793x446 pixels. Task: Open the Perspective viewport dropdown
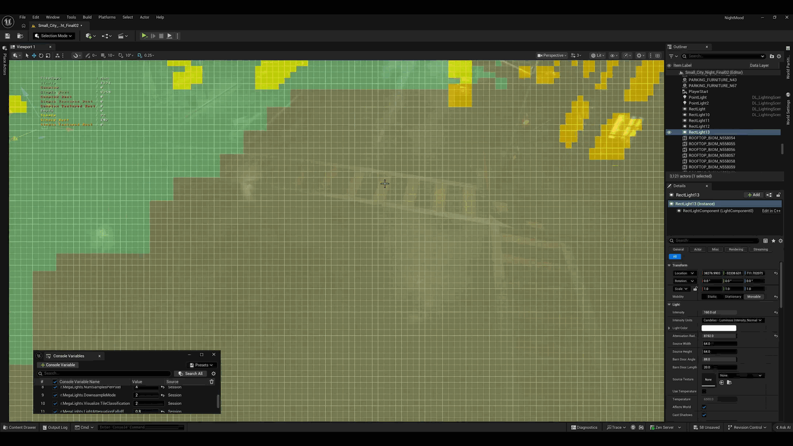tap(552, 56)
